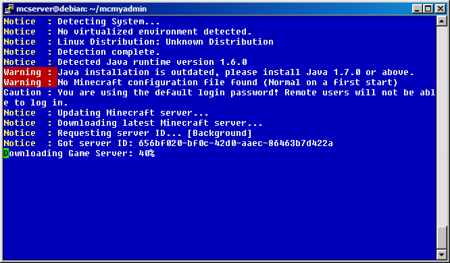Click the '[Background]' text

pos(220,133)
